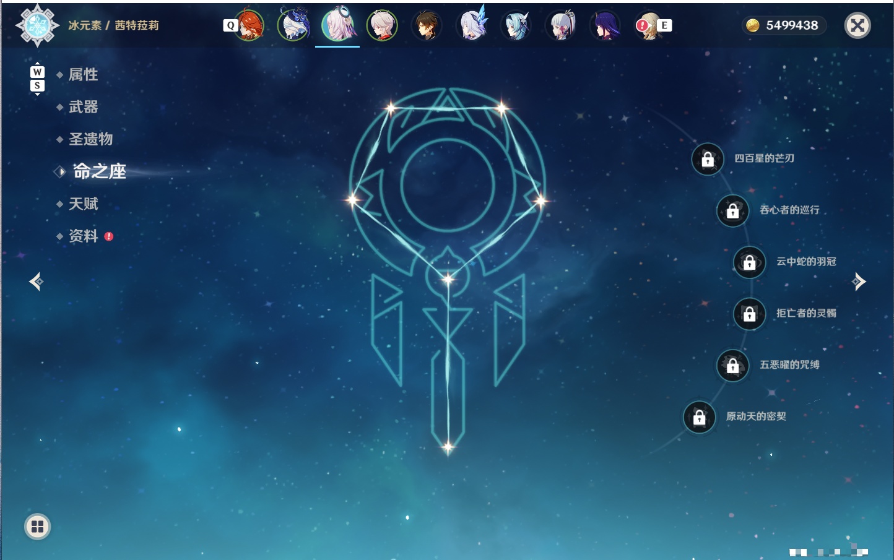
Task: Switch to the 武器 weapon section
Action: 83,107
